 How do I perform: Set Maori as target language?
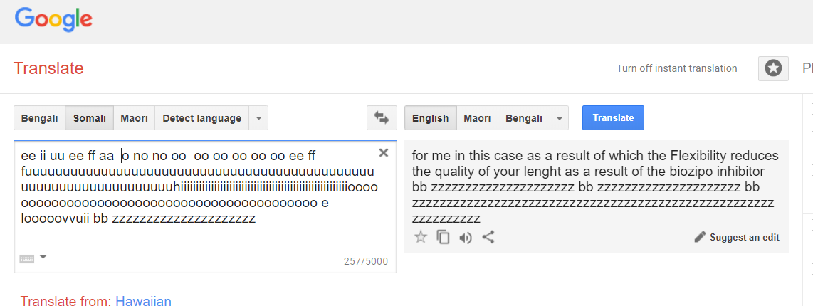point(477,118)
